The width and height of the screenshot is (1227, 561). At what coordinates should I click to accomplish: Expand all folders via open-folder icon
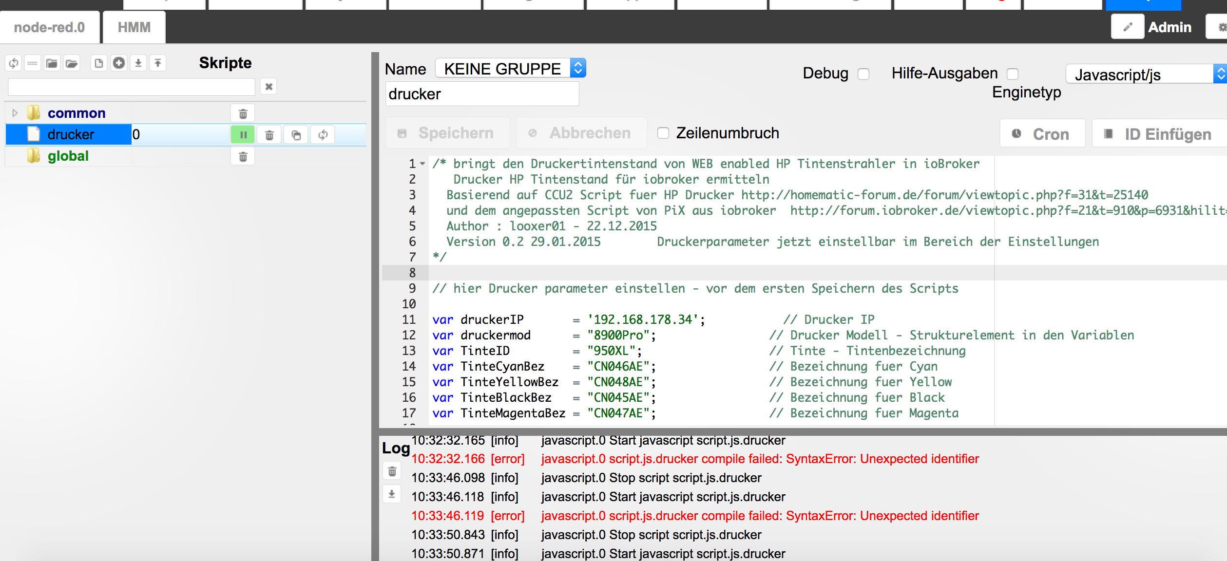click(72, 63)
